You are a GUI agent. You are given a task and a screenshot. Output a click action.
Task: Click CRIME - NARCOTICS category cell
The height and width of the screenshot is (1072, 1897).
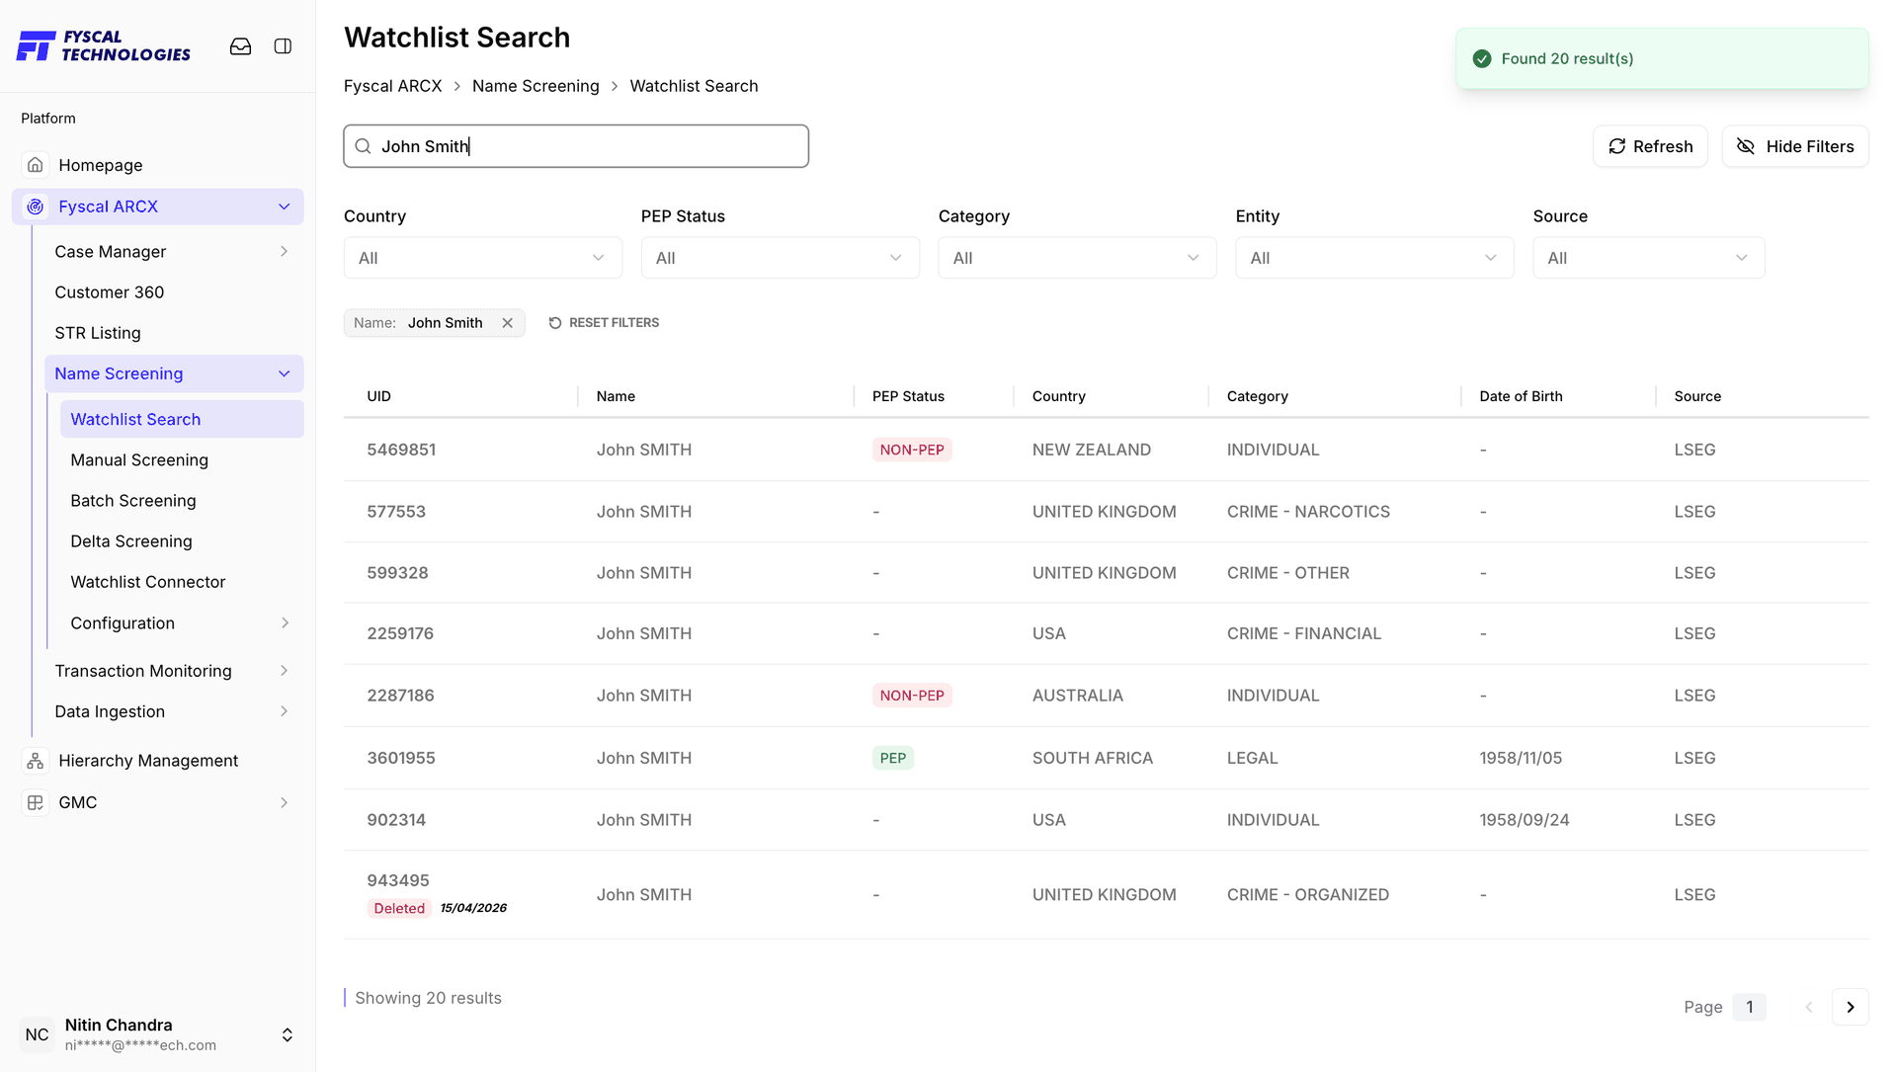pos(1308,512)
